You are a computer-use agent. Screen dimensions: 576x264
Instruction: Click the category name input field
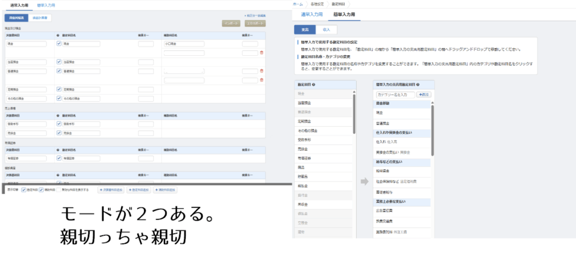click(x=395, y=95)
